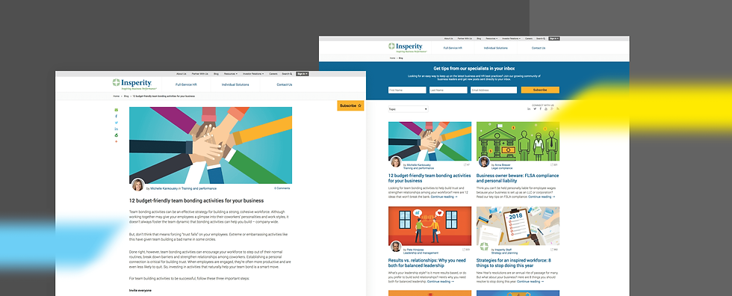Click Home breadcrumb on blog page
Screen dimensions: 732x296
(x=392, y=58)
